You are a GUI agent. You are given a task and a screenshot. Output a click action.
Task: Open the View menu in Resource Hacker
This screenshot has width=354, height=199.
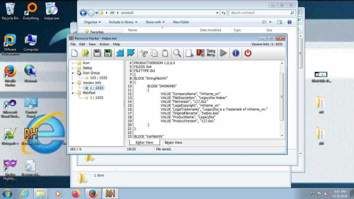click(x=92, y=44)
